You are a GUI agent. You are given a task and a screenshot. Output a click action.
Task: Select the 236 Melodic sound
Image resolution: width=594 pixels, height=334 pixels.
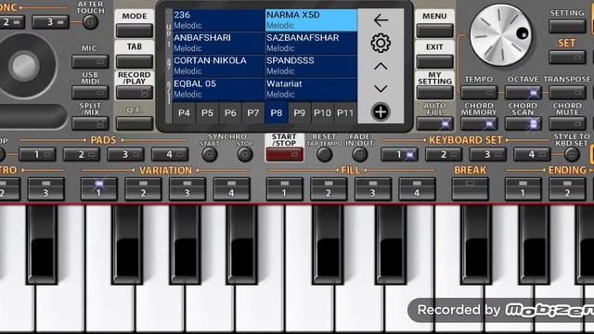(218, 20)
